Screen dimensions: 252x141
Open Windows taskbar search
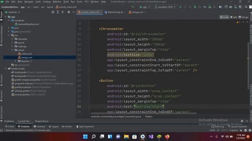point(94,137)
